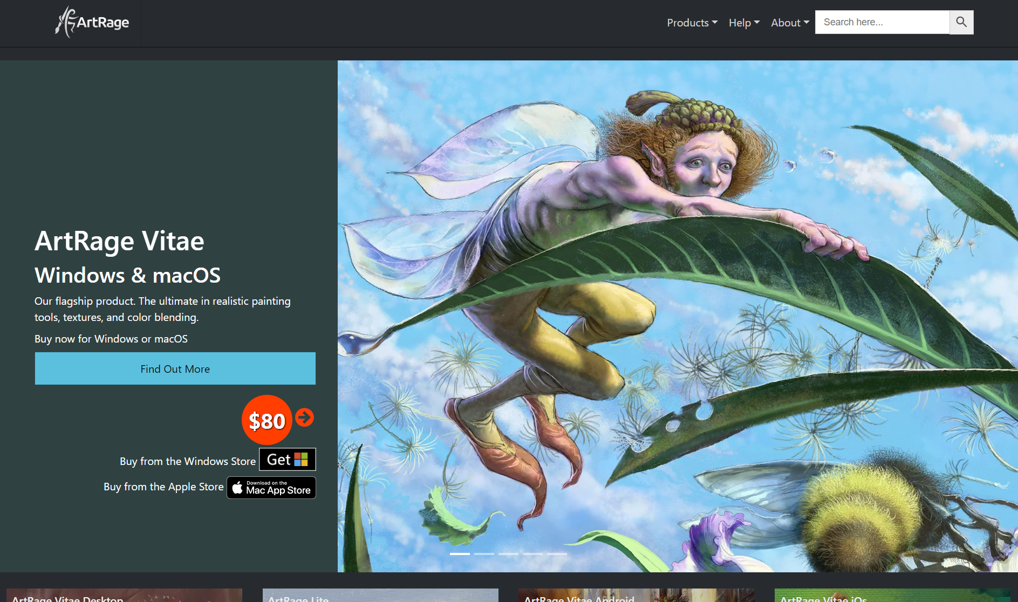Click the "Windows & macOS" subheading
This screenshot has height=602, width=1018.
127,275
